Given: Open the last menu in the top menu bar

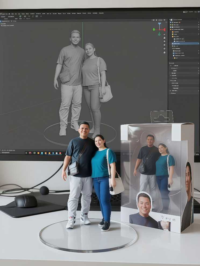Looking at the screenshot, I should tap(101, 13).
